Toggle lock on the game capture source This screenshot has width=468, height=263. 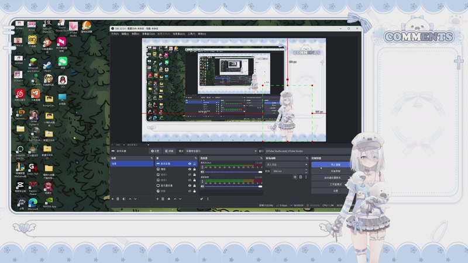pyautogui.click(x=195, y=164)
